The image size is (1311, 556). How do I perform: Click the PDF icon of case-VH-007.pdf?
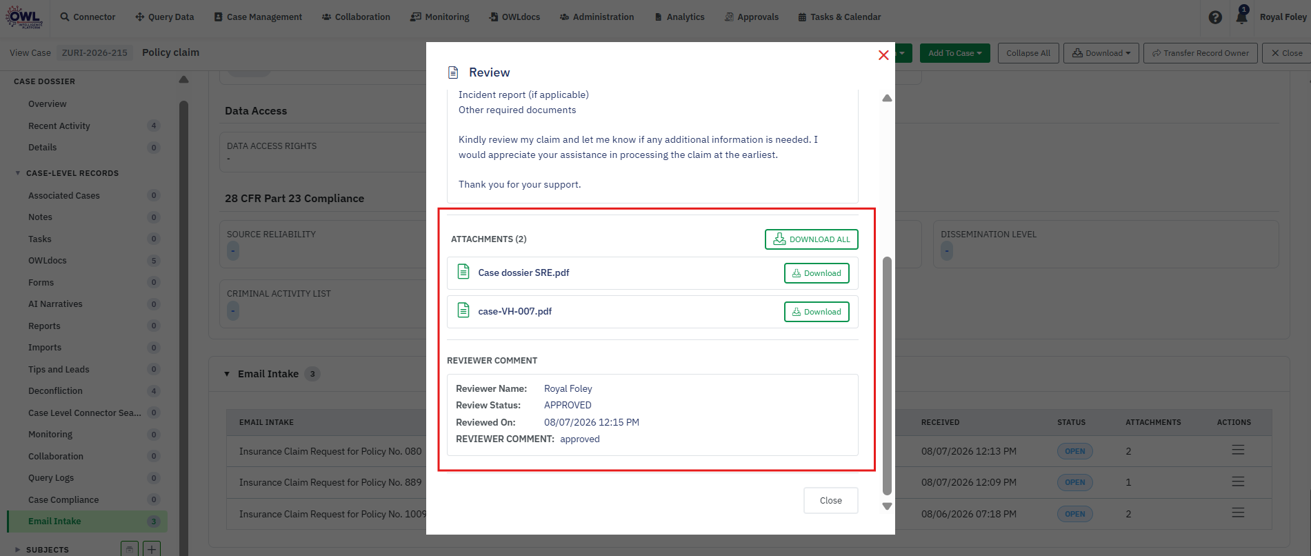click(x=464, y=310)
